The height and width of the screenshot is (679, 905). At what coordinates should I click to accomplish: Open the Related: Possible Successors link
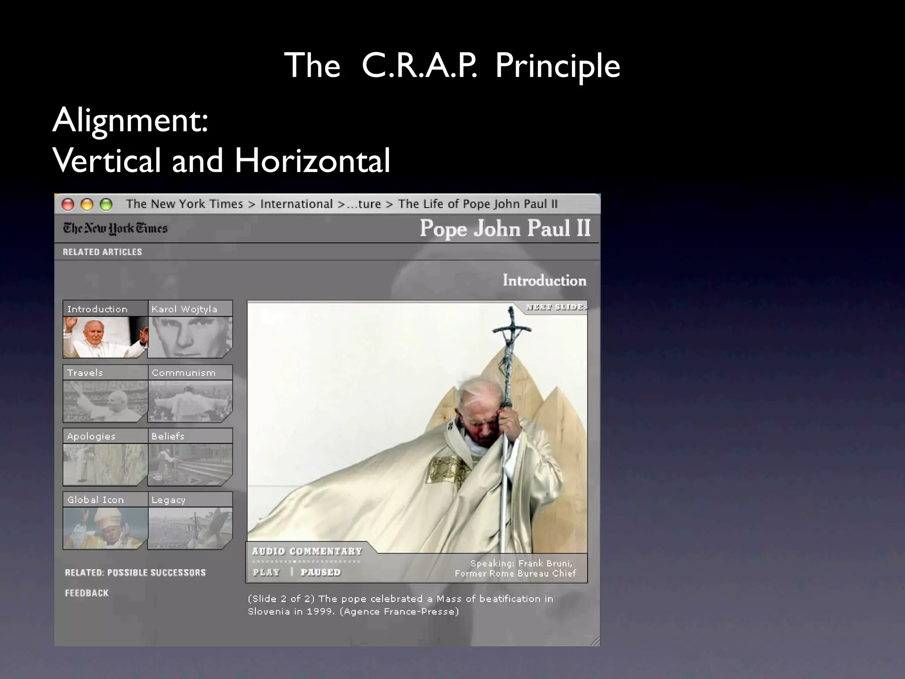pos(135,572)
